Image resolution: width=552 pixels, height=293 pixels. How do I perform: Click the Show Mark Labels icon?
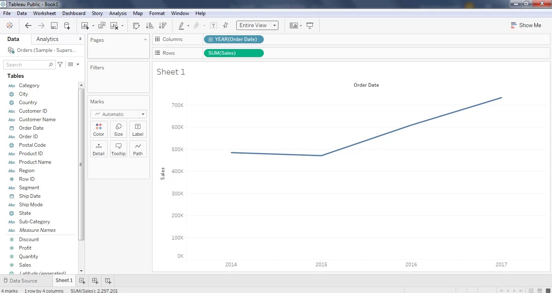pyautogui.click(x=213, y=26)
